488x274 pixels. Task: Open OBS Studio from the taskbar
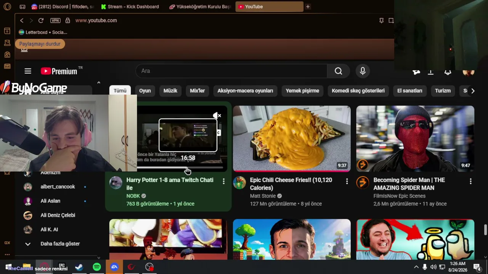coord(149,267)
